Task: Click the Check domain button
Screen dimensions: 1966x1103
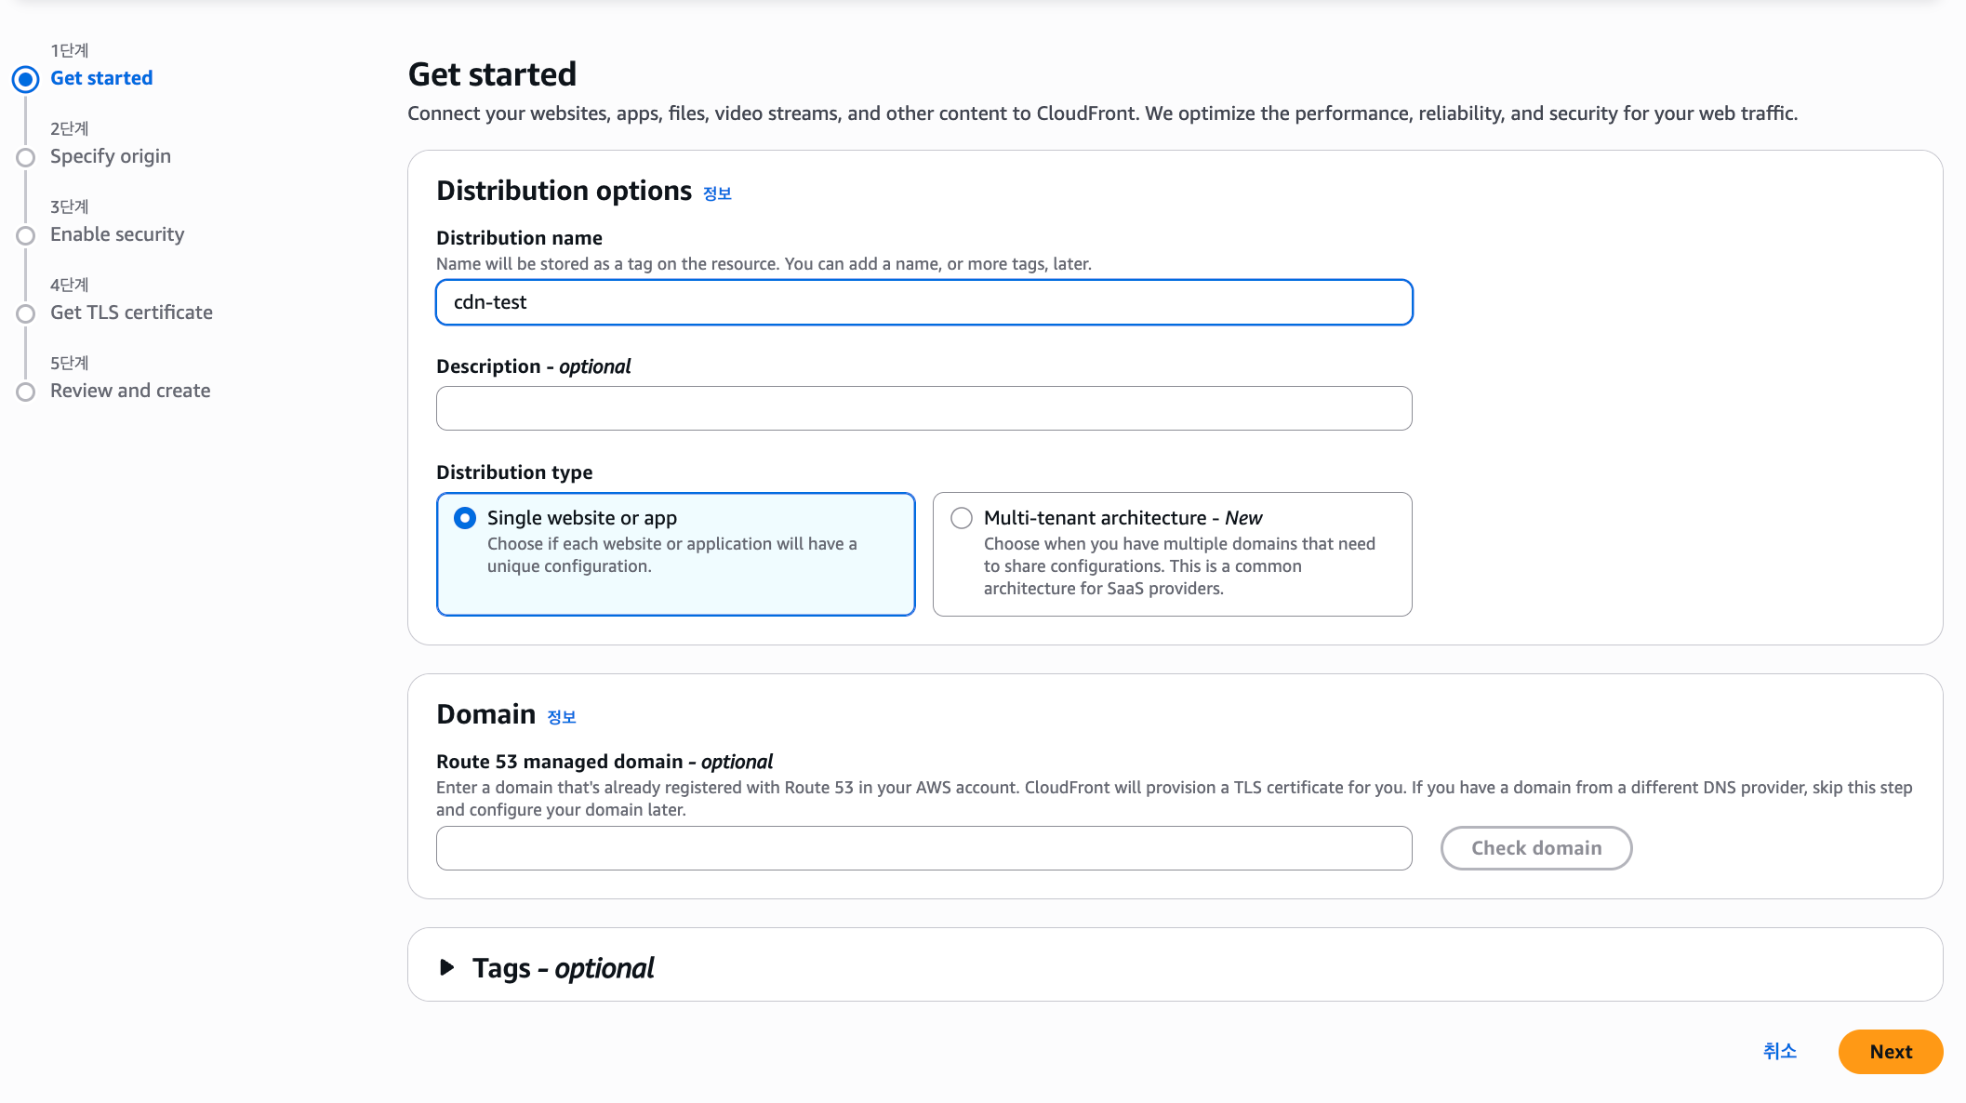Action: [1536, 848]
